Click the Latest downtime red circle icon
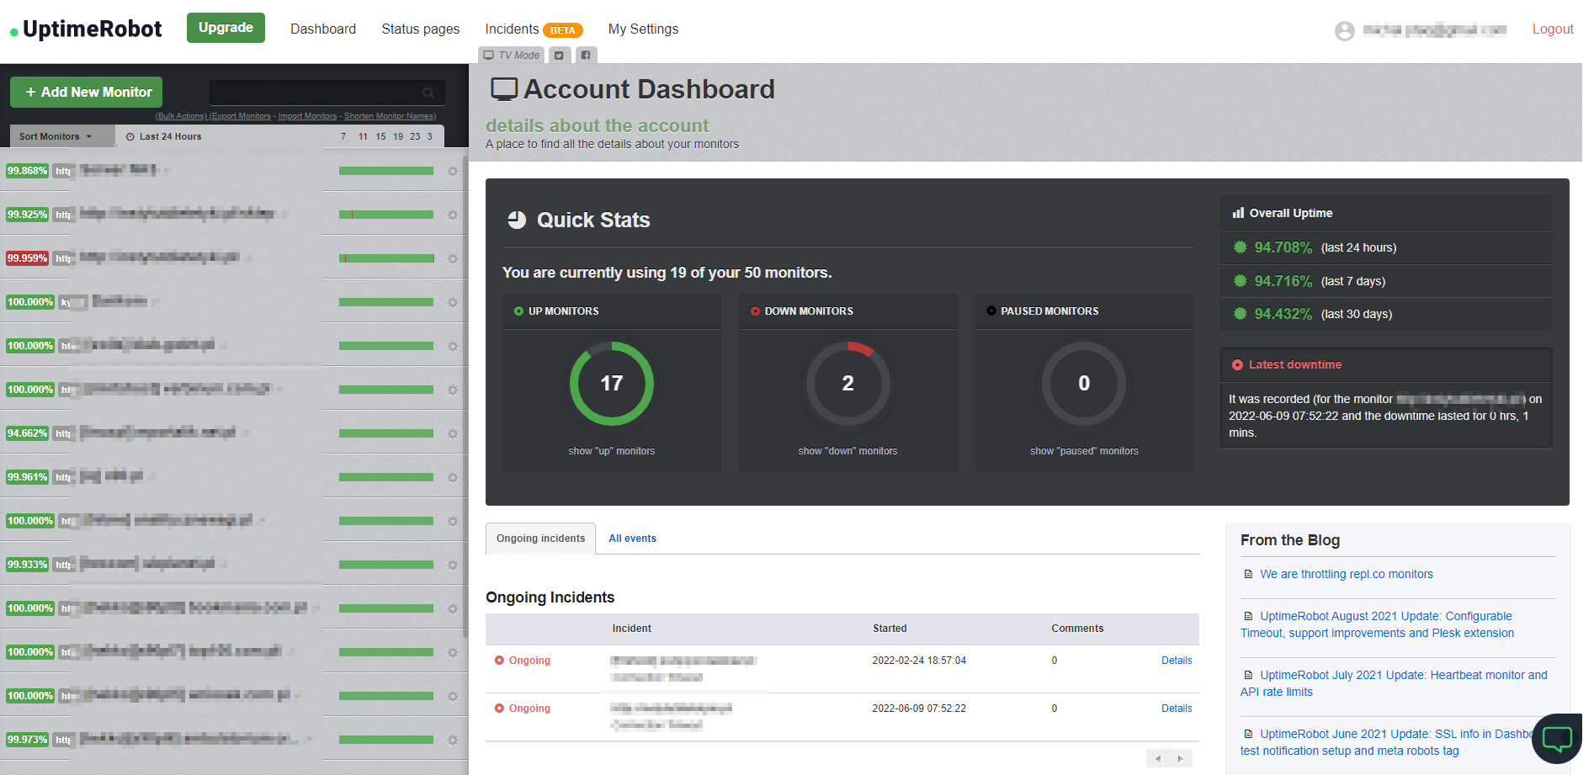 pos(1237,364)
